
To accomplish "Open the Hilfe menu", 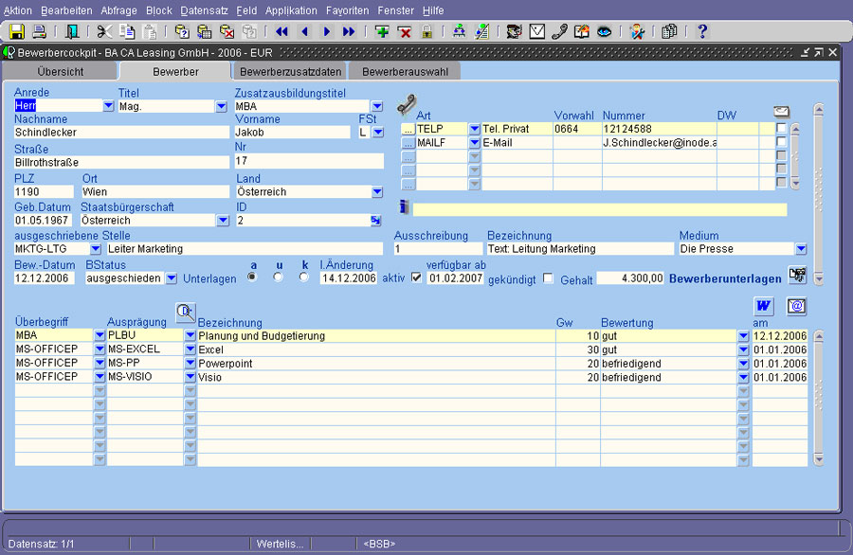I will (433, 10).
